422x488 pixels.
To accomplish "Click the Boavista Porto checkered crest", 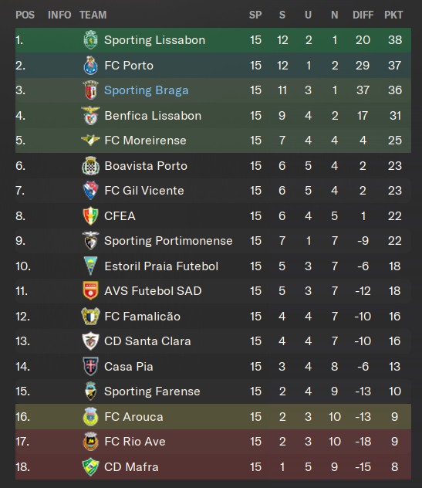I will pos(90,165).
